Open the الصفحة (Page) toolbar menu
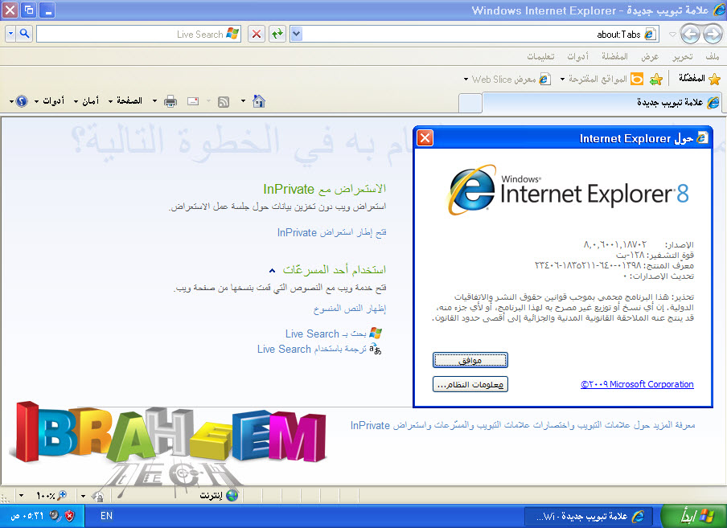This screenshot has height=528, width=727. tap(125, 101)
